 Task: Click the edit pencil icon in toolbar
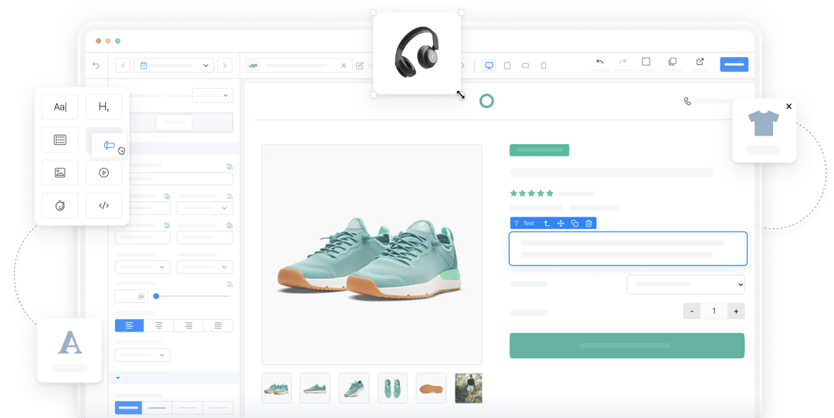coord(360,66)
